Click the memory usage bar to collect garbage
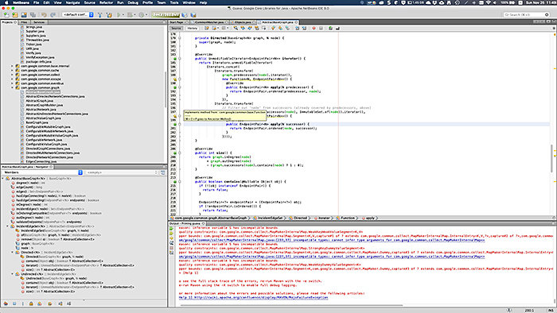Image resolution: width=557 pixels, height=313 pixels. pyautogui.click(x=166, y=15)
